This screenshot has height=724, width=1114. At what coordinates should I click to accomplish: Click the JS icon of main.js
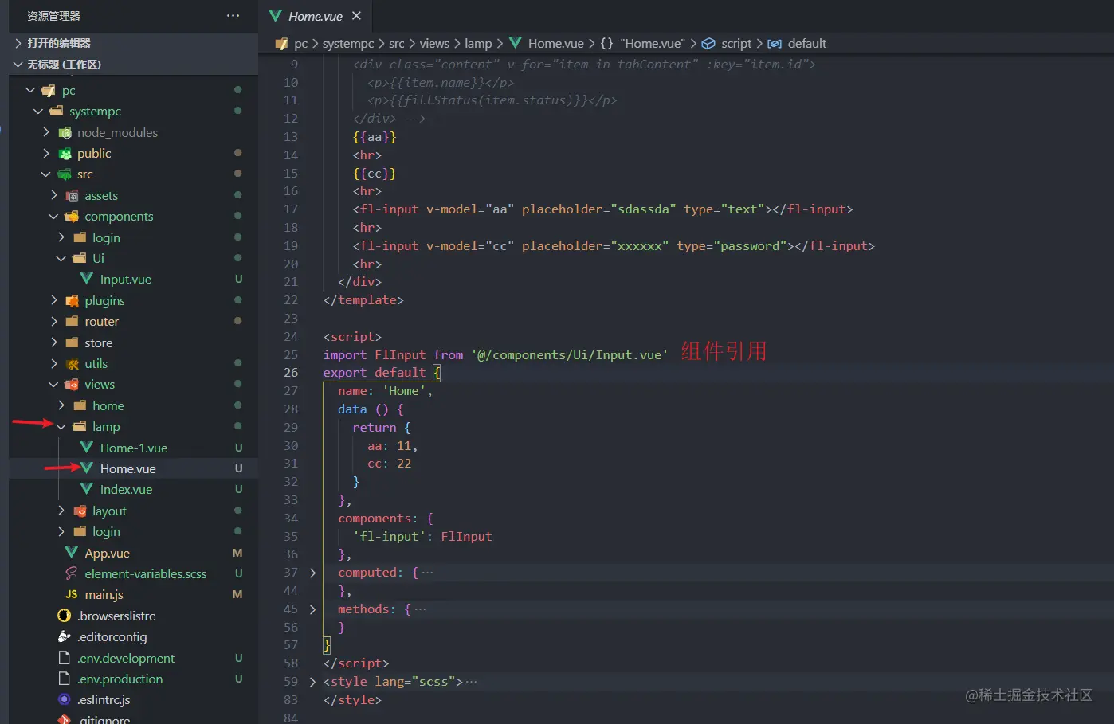click(x=71, y=595)
